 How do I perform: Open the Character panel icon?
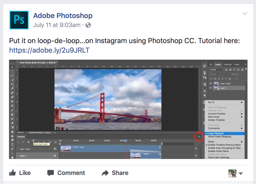205,91
